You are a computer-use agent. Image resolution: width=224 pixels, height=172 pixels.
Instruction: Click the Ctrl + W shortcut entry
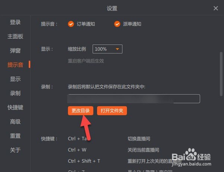click(77, 150)
